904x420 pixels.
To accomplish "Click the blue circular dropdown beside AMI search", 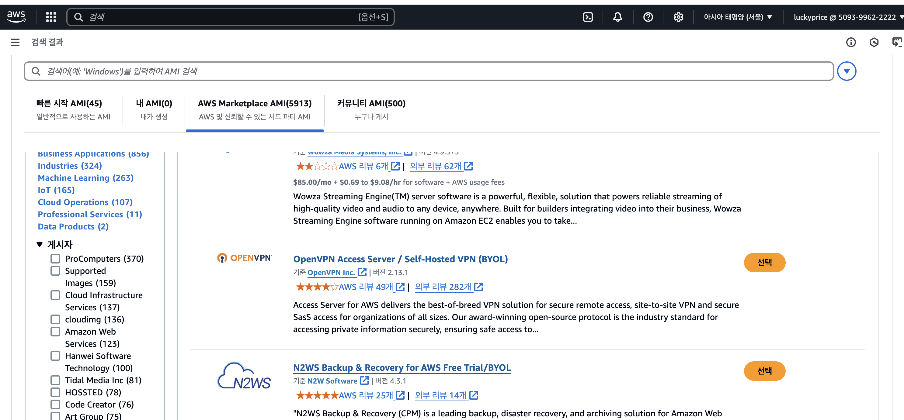I will (x=846, y=71).
